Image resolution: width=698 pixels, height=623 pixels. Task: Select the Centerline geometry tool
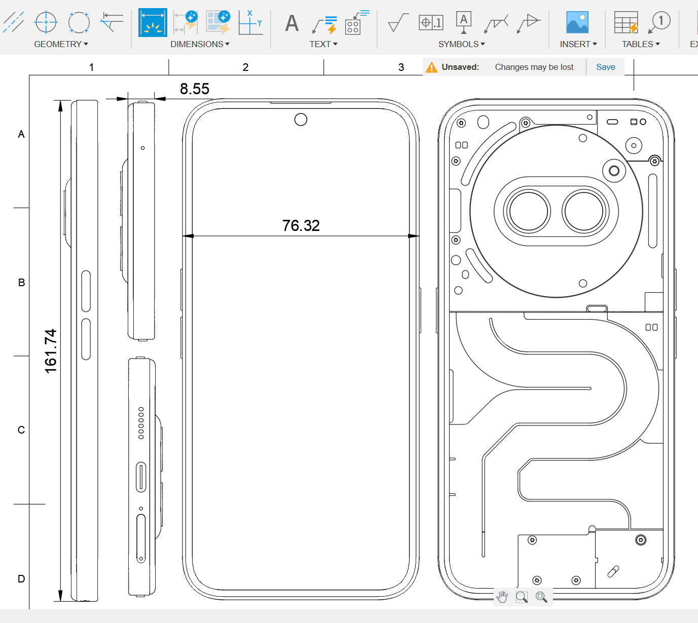(x=13, y=22)
